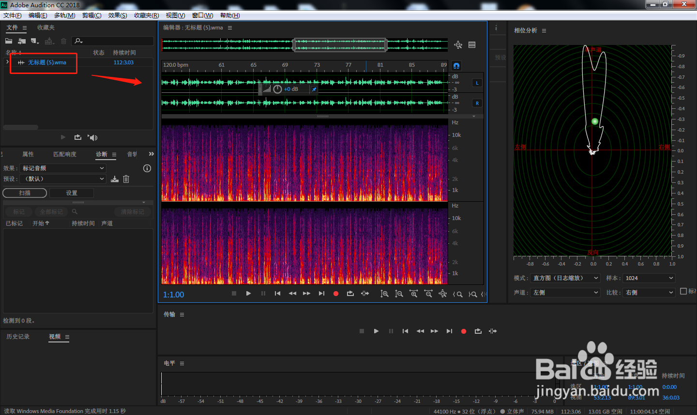Click save preset icon beside preset dropdown
The image size is (697, 415).
coord(115,179)
